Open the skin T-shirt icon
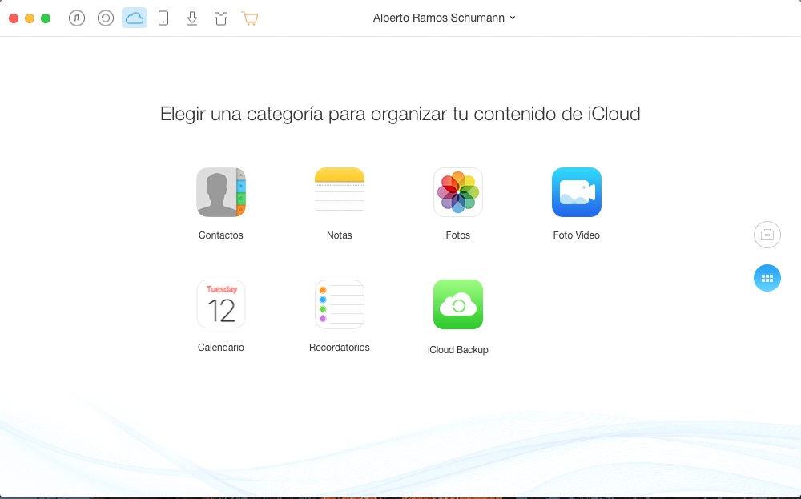This screenshot has height=499, width=801. tap(221, 19)
